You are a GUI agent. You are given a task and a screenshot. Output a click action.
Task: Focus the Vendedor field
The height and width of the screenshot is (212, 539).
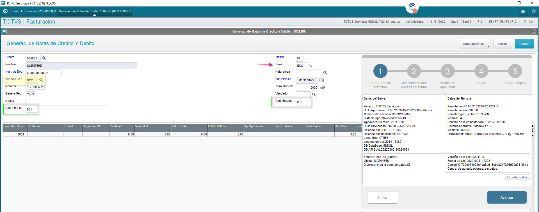303,95
